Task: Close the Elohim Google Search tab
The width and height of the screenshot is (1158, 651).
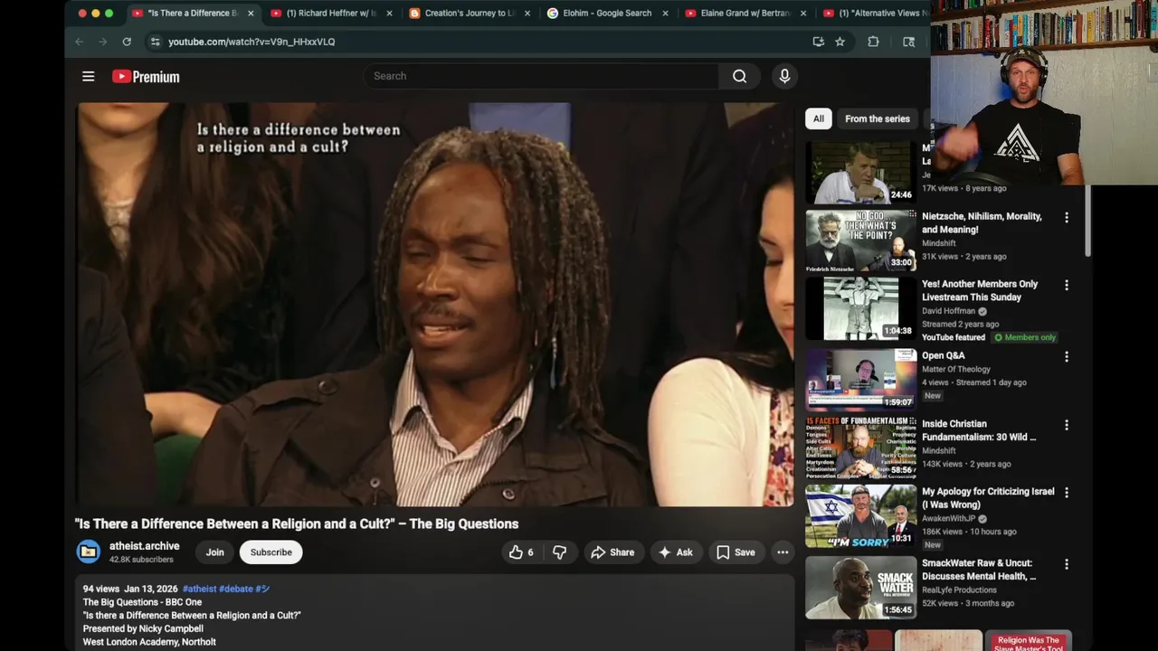Action: 666,14
